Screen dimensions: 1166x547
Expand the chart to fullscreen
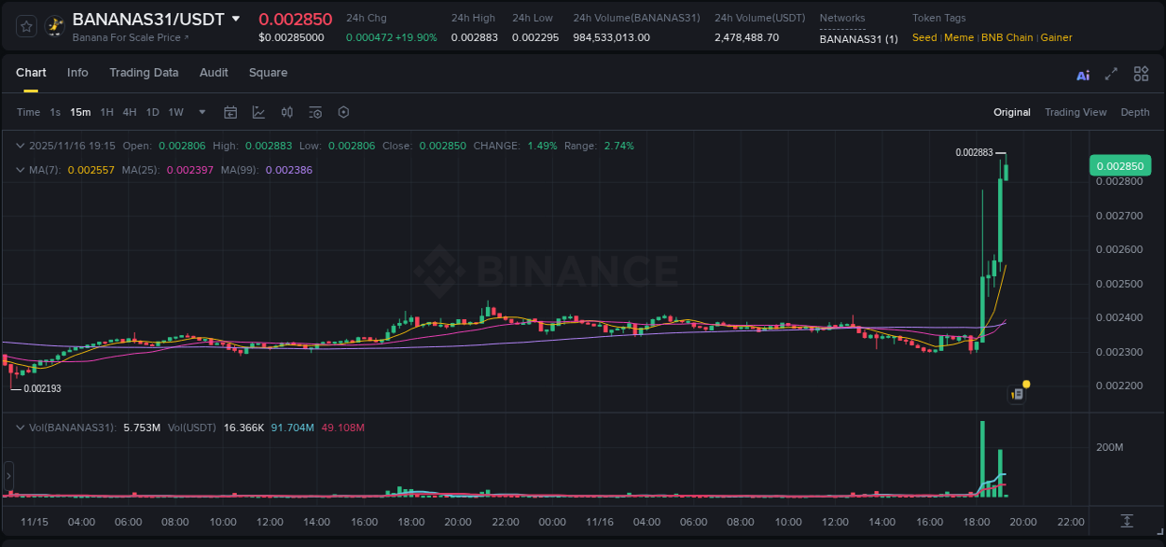pyautogui.click(x=1112, y=74)
